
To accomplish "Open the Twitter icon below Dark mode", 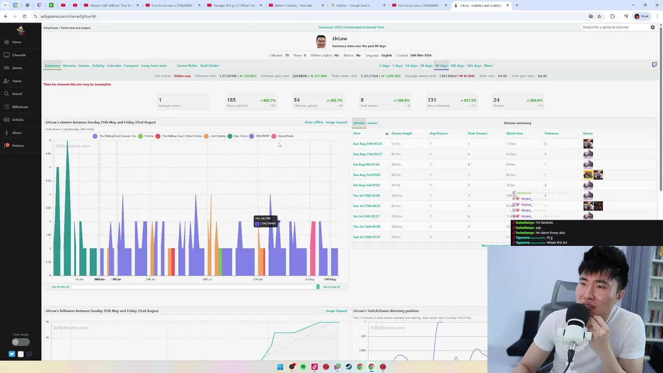I will tap(12, 354).
